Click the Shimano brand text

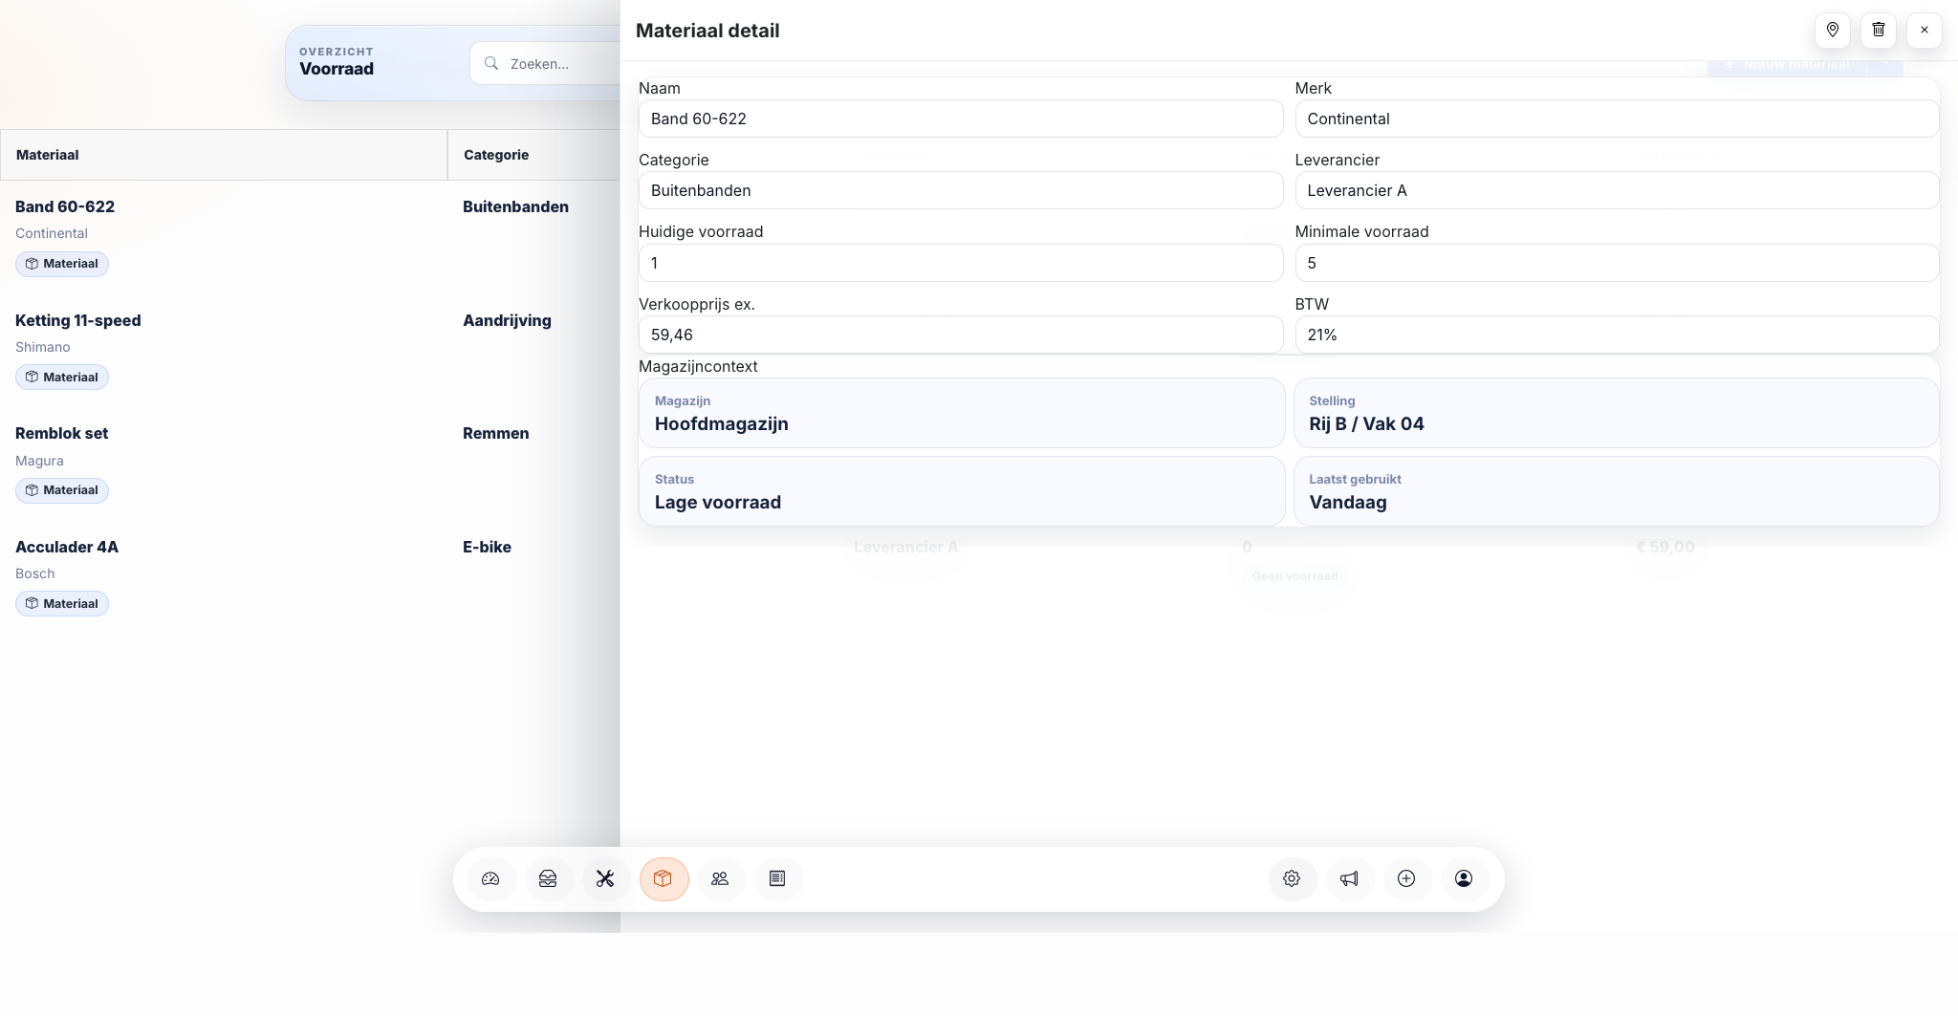43,347
